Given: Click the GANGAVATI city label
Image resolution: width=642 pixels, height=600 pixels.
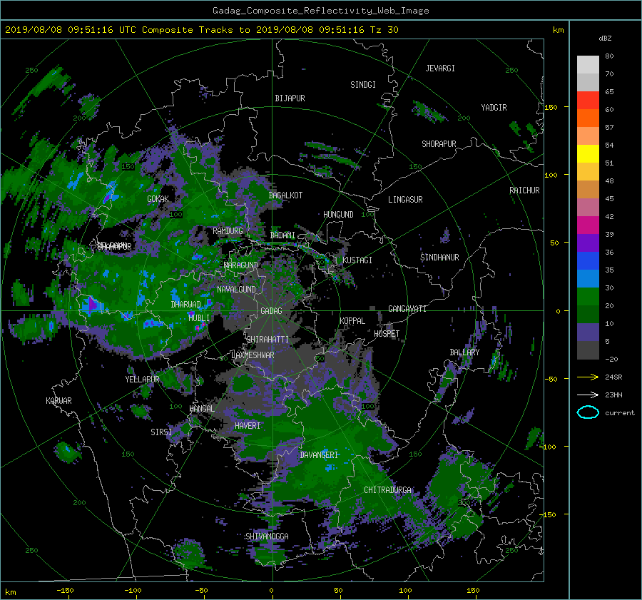Looking at the screenshot, I should pyautogui.click(x=407, y=308).
